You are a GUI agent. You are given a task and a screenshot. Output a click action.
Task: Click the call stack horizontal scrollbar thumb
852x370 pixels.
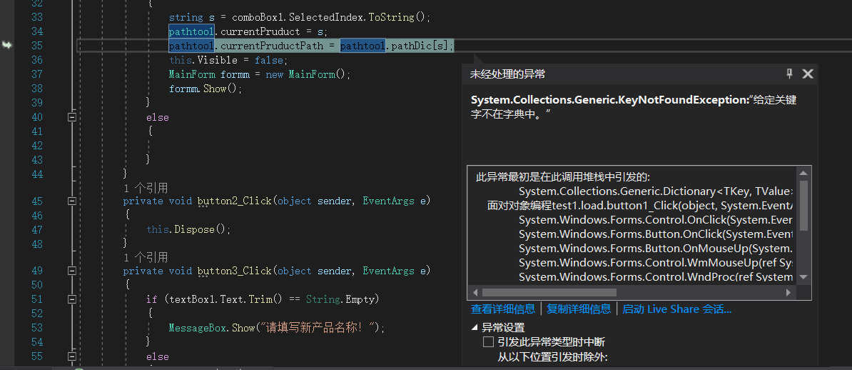(x=549, y=292)
